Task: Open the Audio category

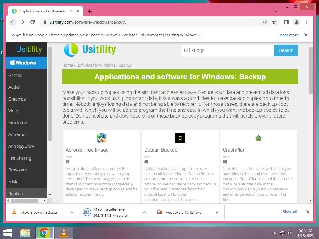Action: pyautogui.click(x=14, y=87)
